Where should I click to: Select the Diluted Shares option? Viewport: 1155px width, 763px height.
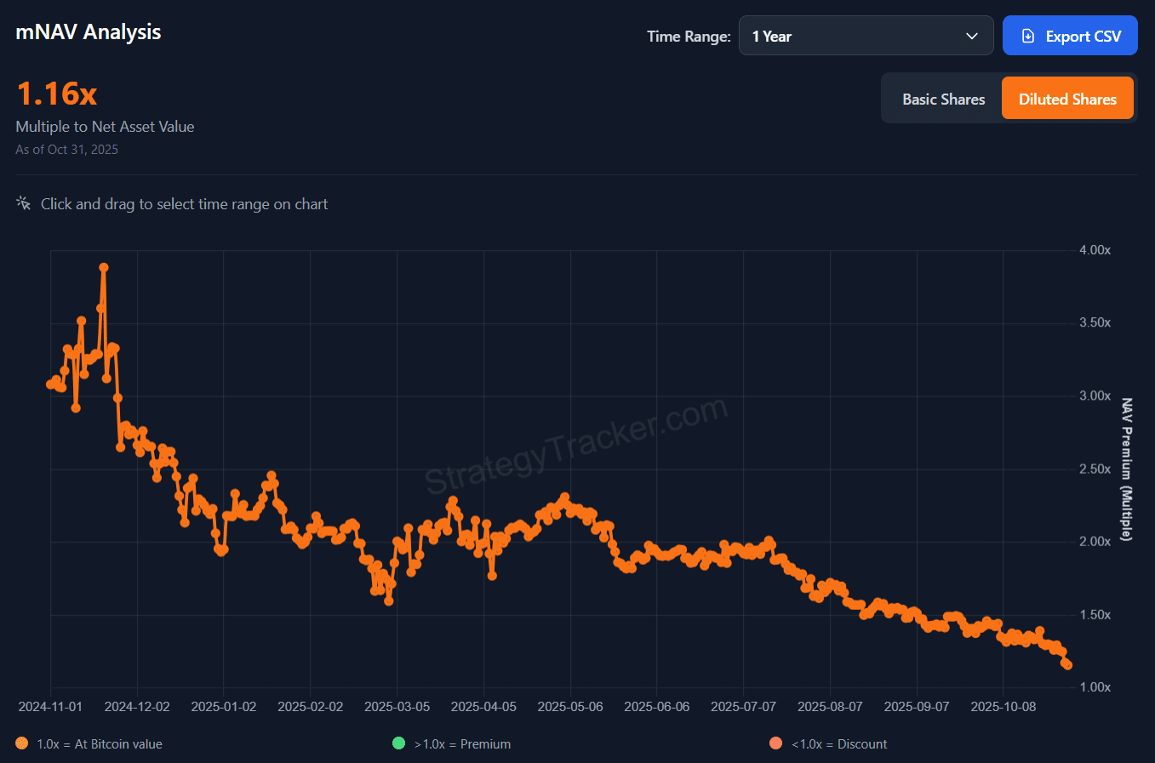[x=1067, y=100]
